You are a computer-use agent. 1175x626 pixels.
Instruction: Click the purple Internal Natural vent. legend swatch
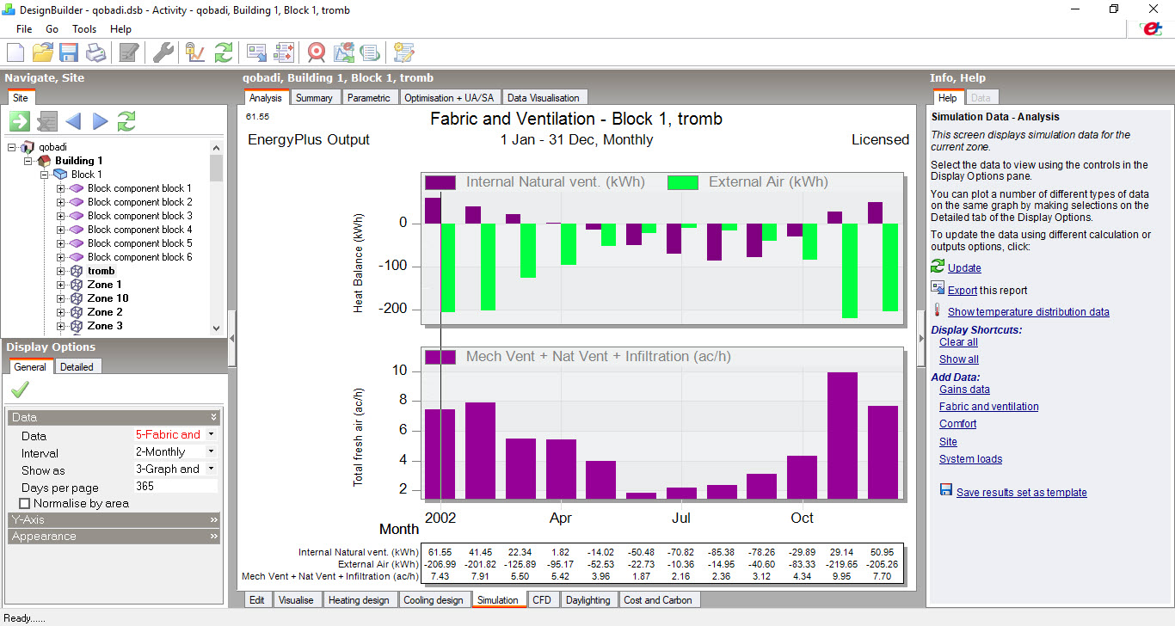coord(440,182)
